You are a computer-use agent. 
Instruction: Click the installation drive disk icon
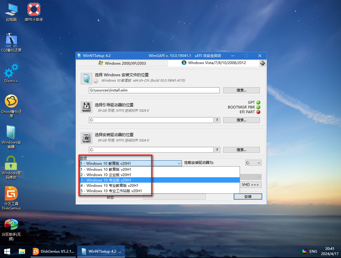(x=87, y=138)
